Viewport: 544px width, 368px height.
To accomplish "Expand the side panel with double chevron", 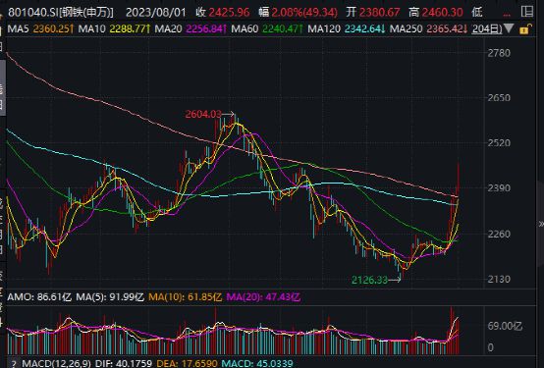I will point(541,224).
